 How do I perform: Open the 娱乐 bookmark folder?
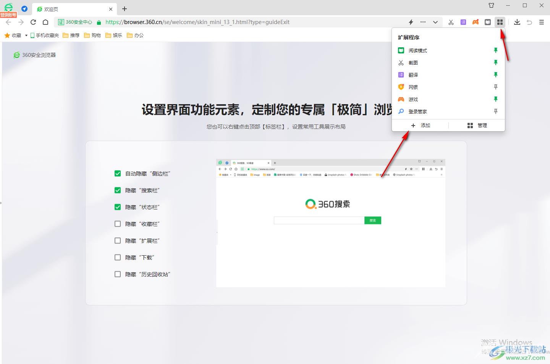tap(114, 35)
